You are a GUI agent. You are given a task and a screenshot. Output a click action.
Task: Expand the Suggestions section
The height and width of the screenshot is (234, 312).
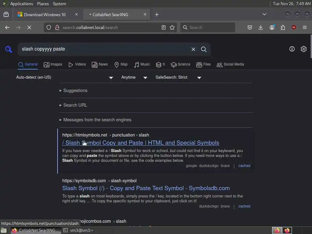pyautogui.click(x=73, y=90)
